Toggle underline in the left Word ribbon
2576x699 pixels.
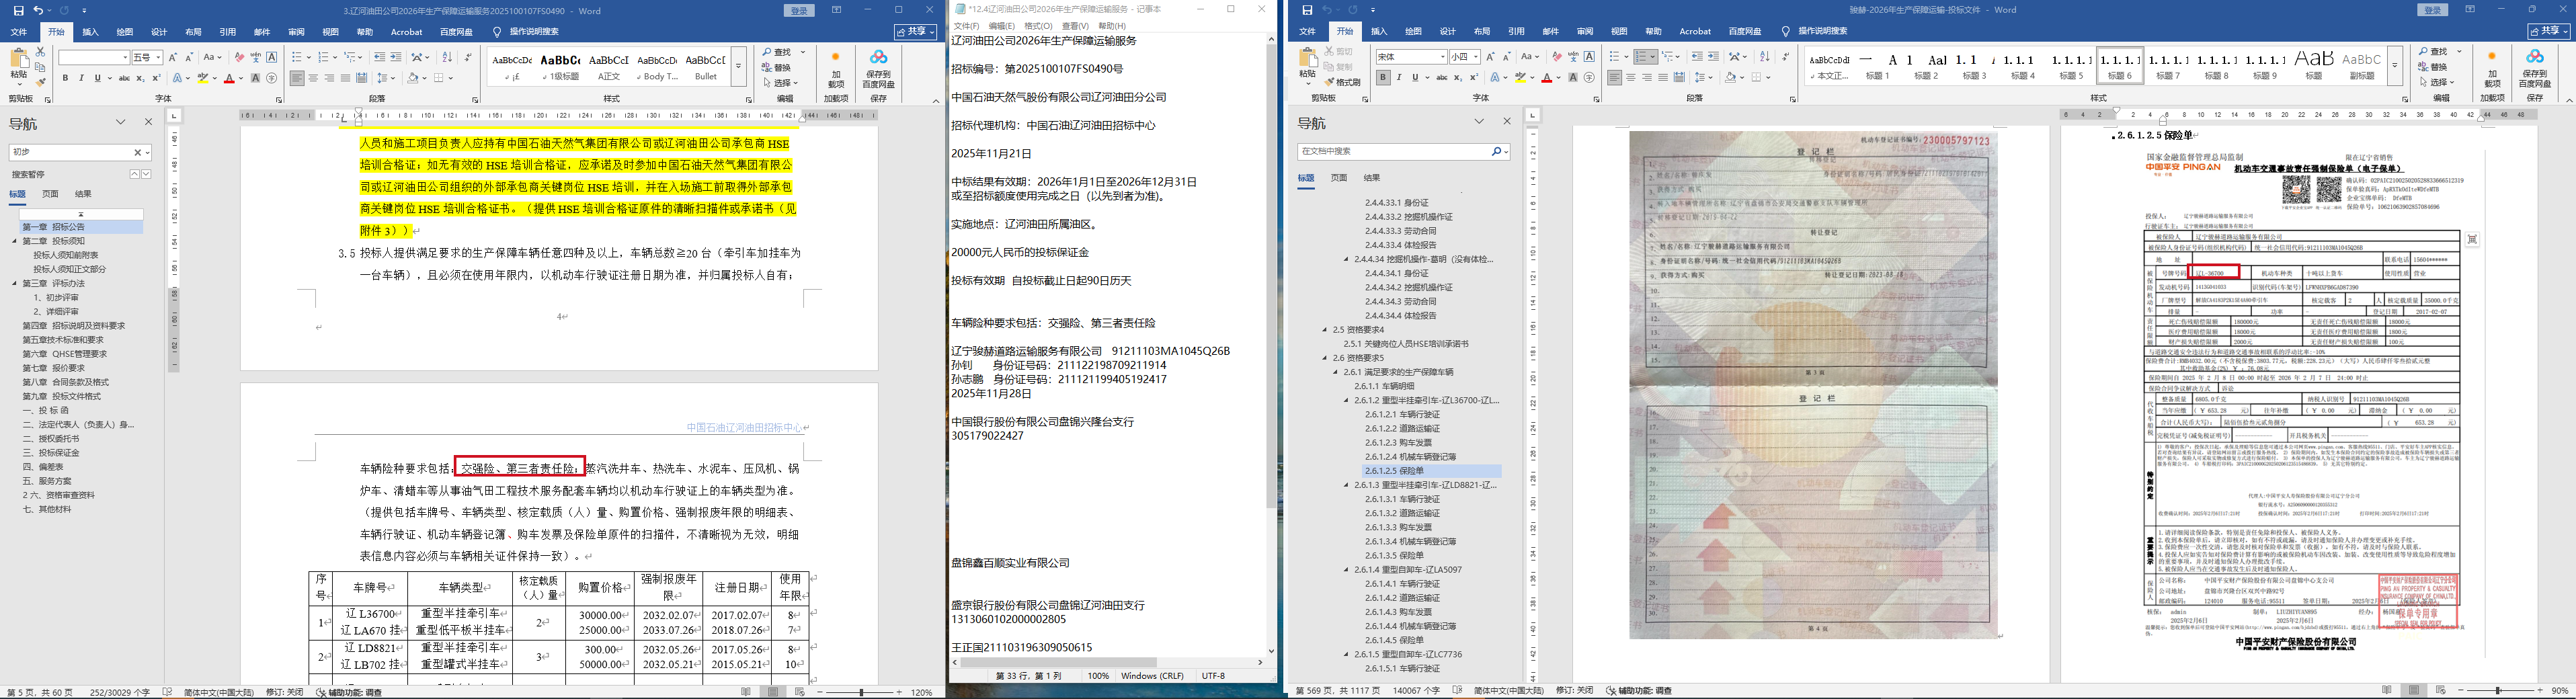point(98,78)
